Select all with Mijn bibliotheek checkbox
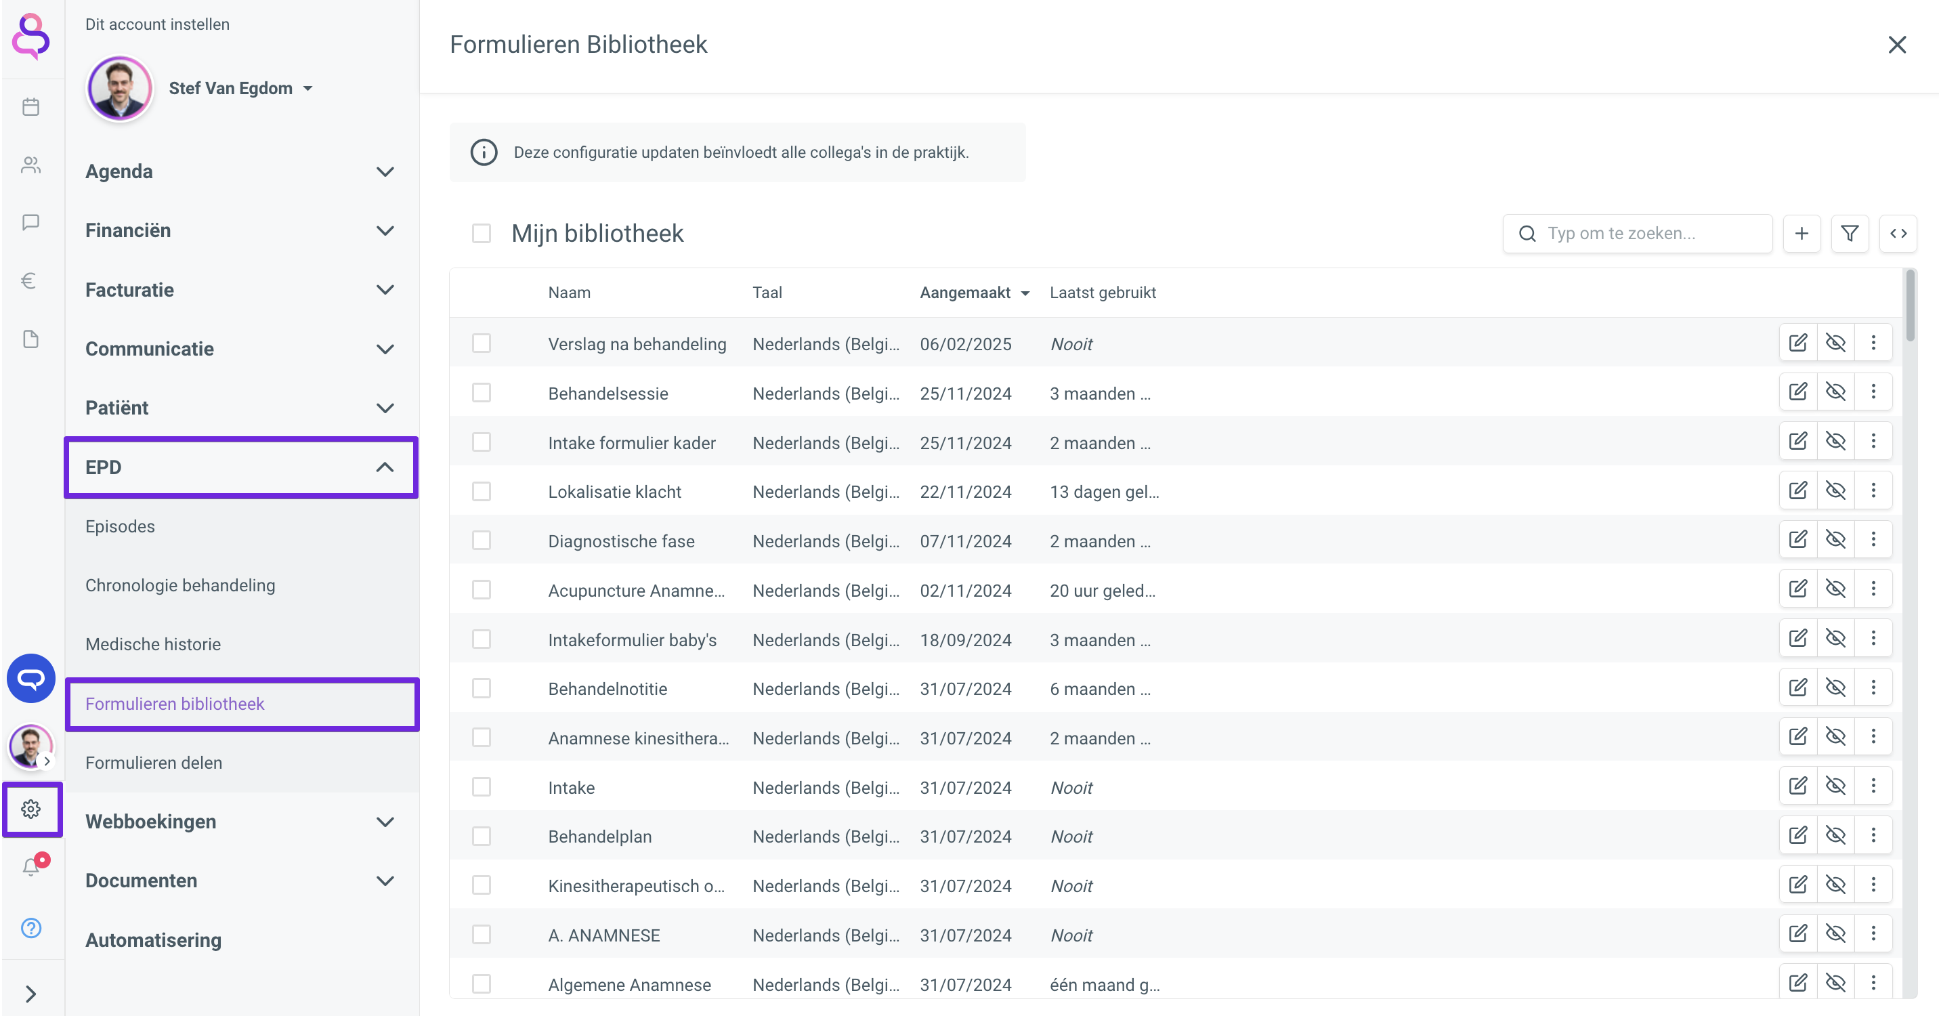1939x1016 pixels. (x=482, y=233)
